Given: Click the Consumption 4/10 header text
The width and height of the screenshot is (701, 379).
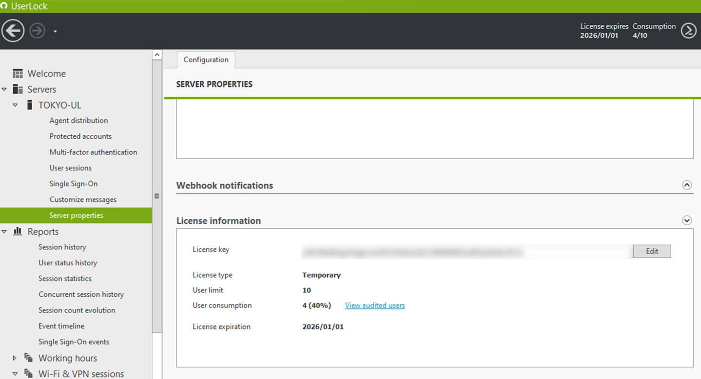Looking at the screenshot, I should click(x=654, y=31).
